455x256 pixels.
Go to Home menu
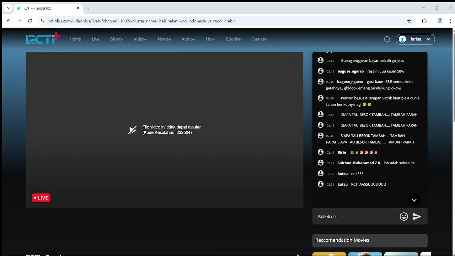click(x=75, y=39)
